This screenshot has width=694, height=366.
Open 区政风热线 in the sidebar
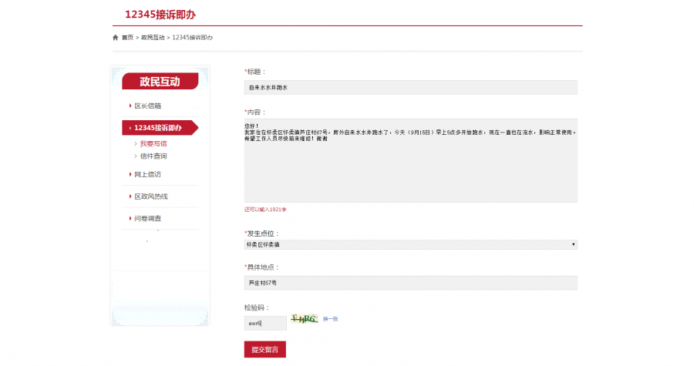pyautogui.click(x=150, y=196)
